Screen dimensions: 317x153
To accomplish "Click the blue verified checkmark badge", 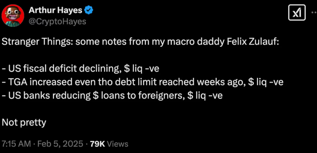I will 88,11.
